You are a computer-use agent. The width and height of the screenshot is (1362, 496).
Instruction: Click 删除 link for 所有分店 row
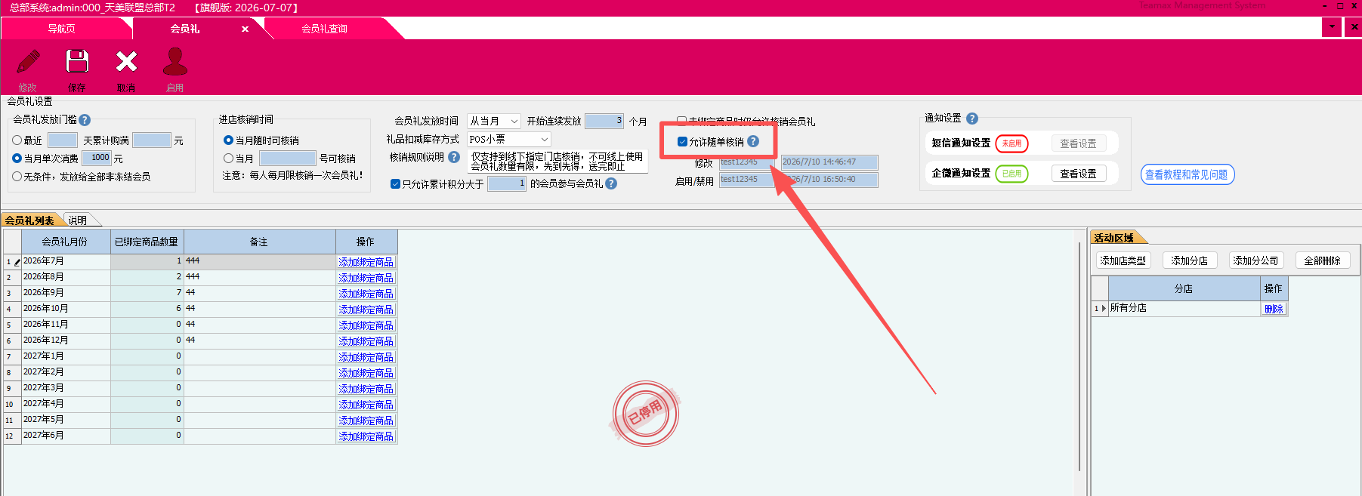1274,309
